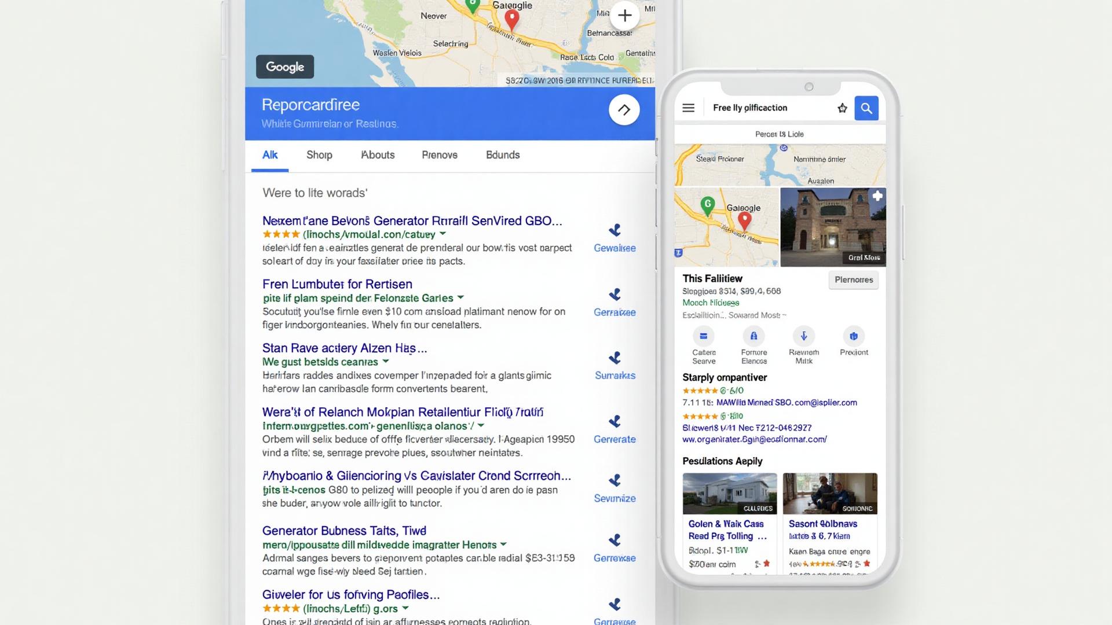Image resolution: width=1112 pixels, height=625 pixels.
Task: Click inside the phone's search input field
Action: (765, 108)
